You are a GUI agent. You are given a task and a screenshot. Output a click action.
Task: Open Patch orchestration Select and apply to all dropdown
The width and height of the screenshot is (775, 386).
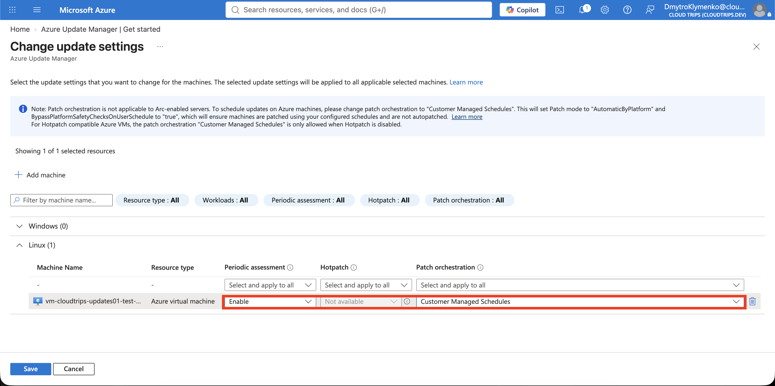pyautogui.click(x=580, y=285)
